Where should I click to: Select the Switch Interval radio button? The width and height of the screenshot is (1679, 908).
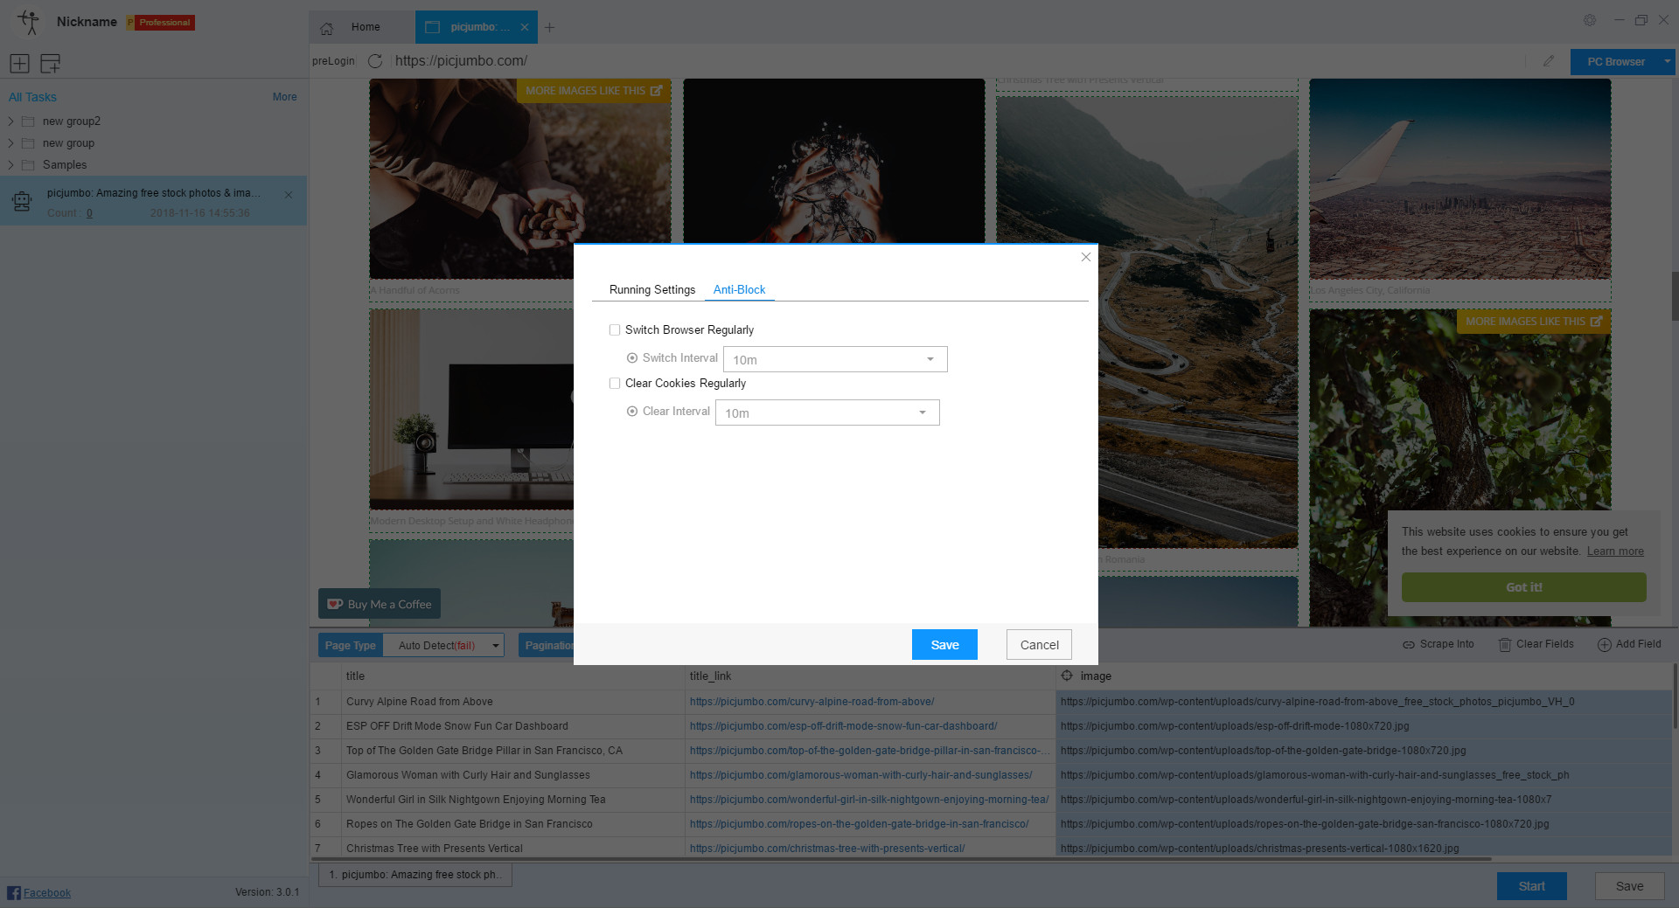pyautogui.click(x=632, y=358)
